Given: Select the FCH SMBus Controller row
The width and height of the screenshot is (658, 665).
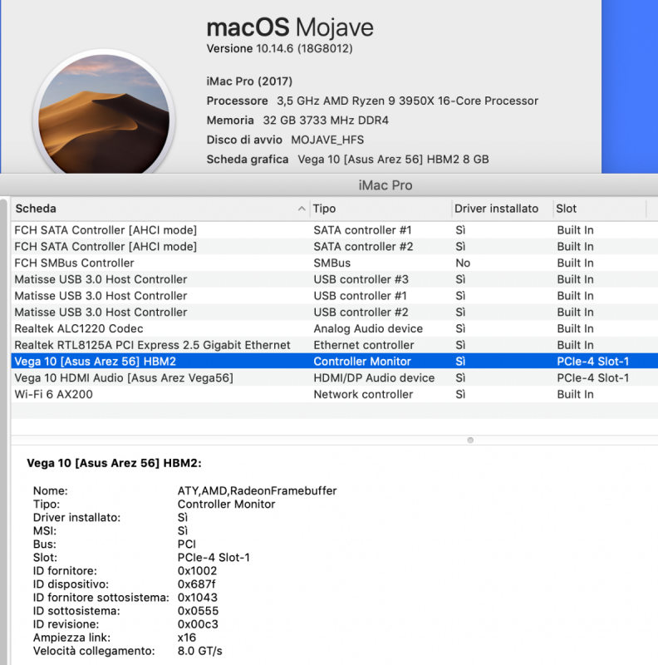Looking at the screenshot, I should [x=335, y=263].
